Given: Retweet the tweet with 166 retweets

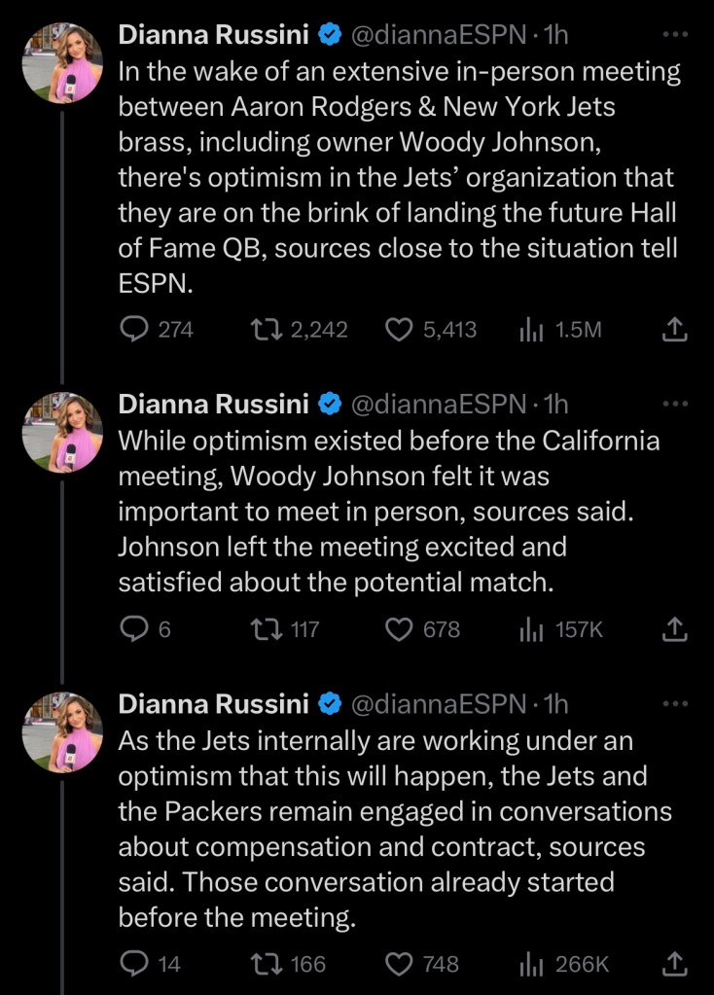Looking at the screenshot, I should (263, 964).
